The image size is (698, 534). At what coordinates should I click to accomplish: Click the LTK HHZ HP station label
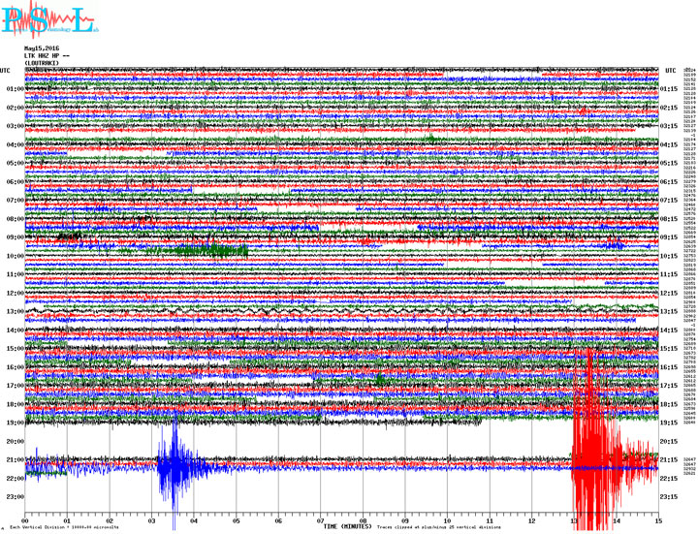[48, 56]
